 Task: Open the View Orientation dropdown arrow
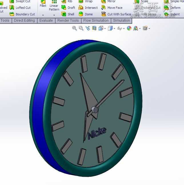click(105, 28)
